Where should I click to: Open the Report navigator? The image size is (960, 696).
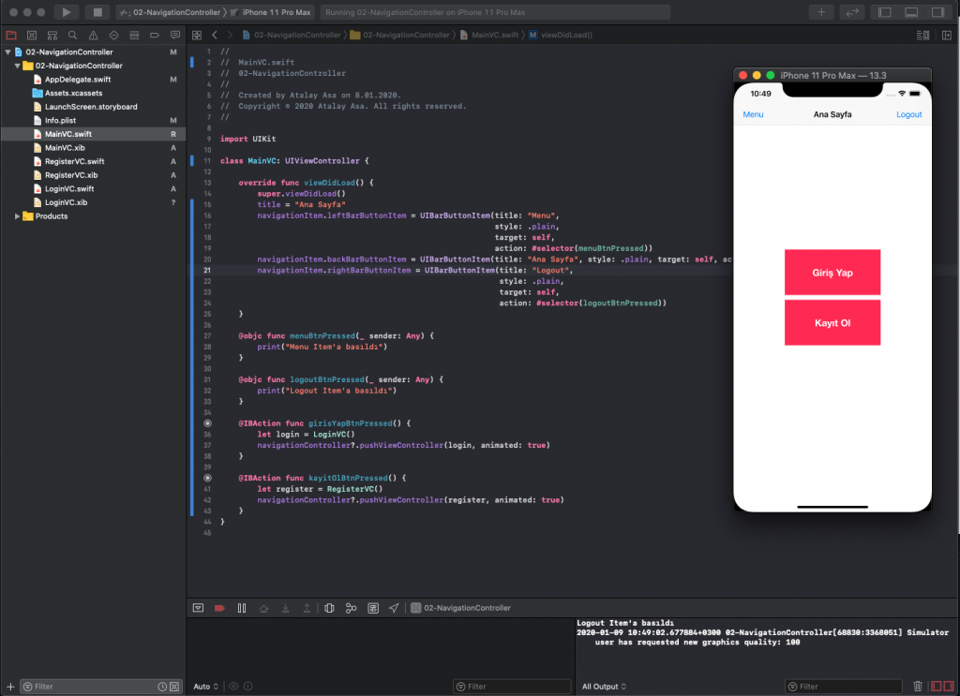point(175,36)
